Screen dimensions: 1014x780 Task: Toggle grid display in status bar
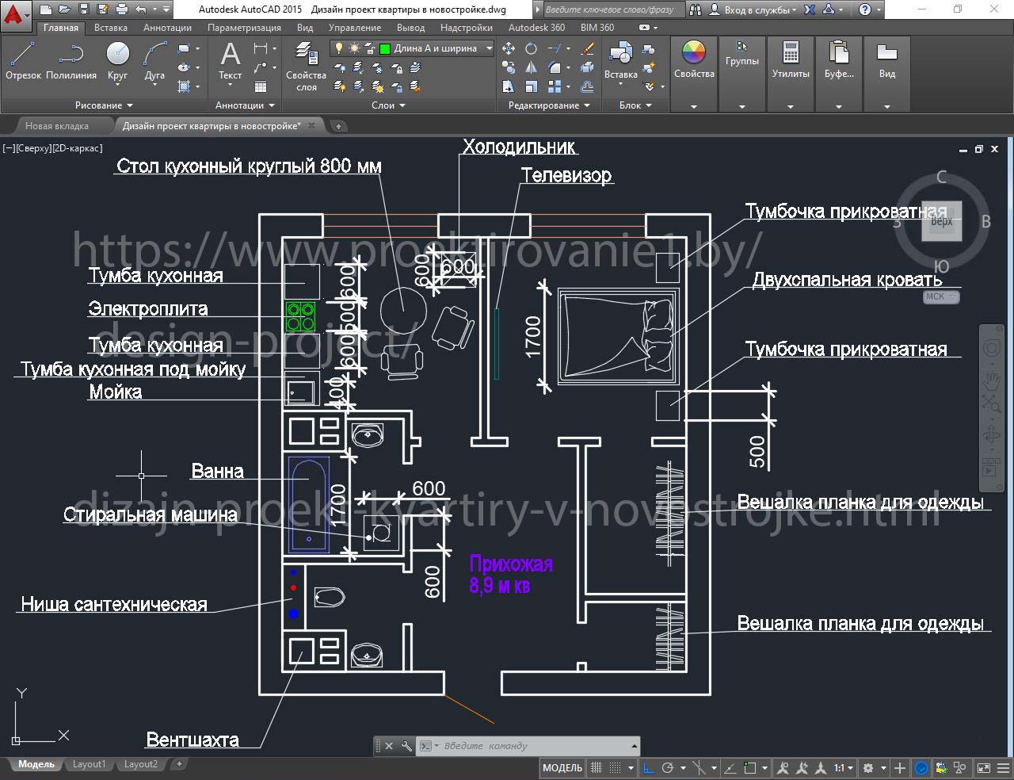597,767
